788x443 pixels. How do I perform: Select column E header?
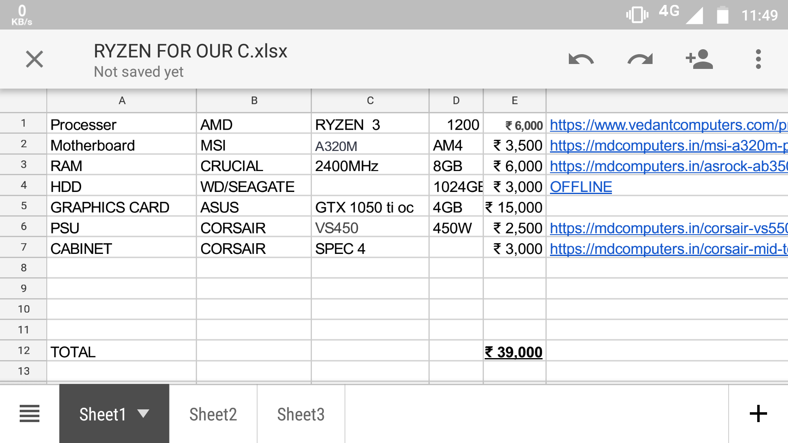[515, 100]
